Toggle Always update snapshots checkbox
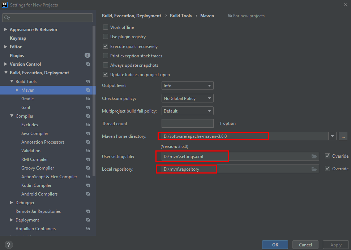The height and width of the screenshot is (250, 351). click(106, 65)
